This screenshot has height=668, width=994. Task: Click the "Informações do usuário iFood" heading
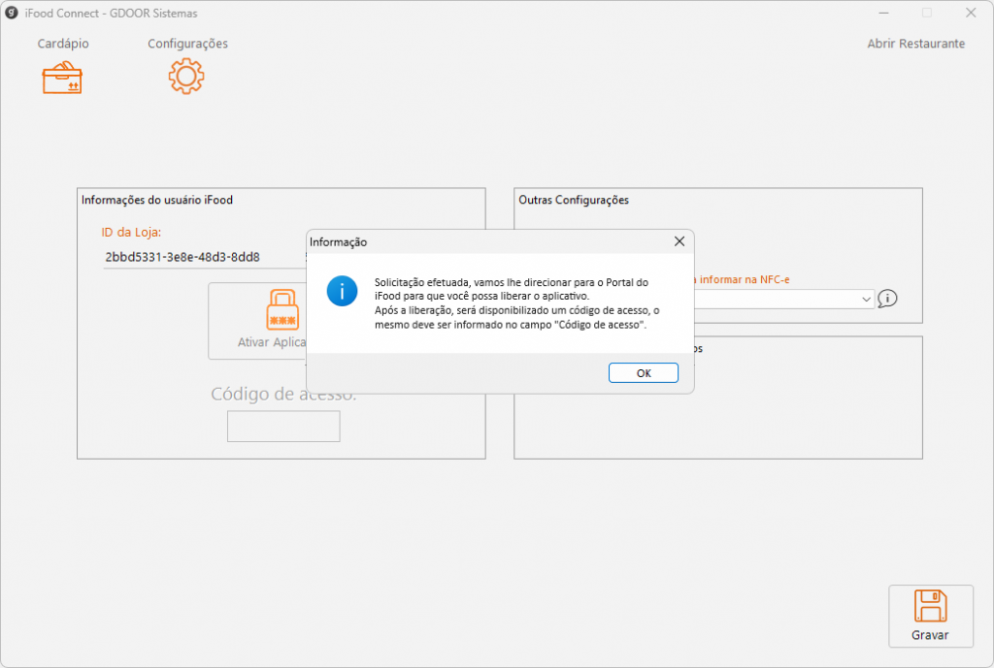point(157,200)
